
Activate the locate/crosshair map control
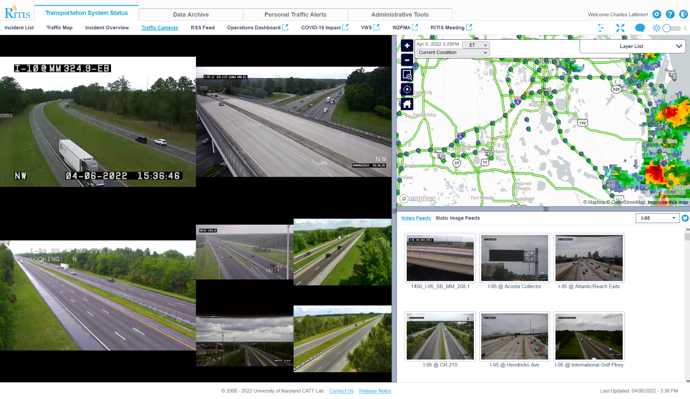[407, 89]
